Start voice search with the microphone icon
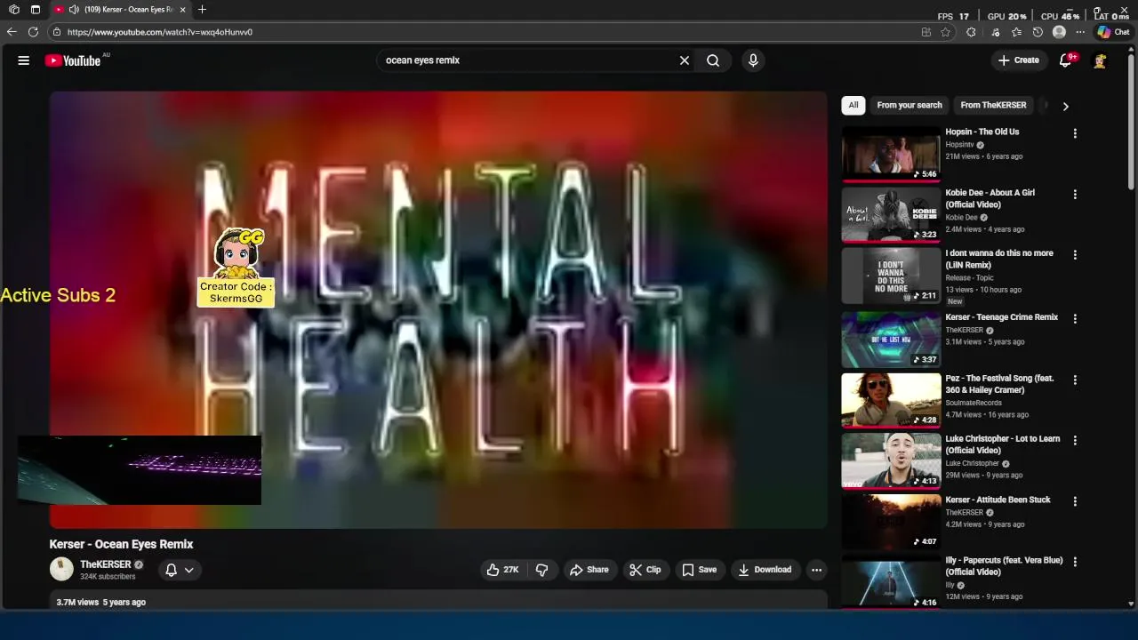 (x=753, y=60)
